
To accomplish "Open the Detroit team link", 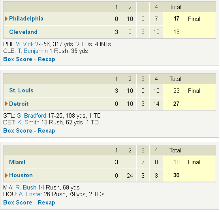I will 19,104.
